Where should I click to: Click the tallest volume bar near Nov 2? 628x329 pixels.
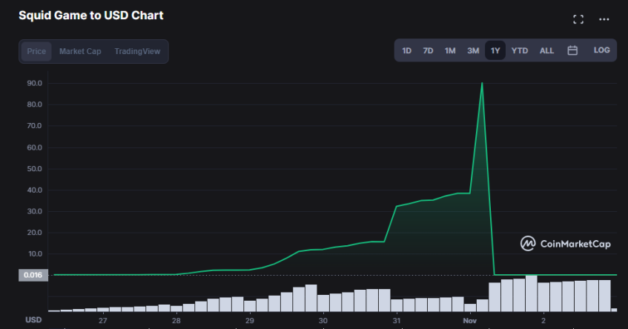531,293
